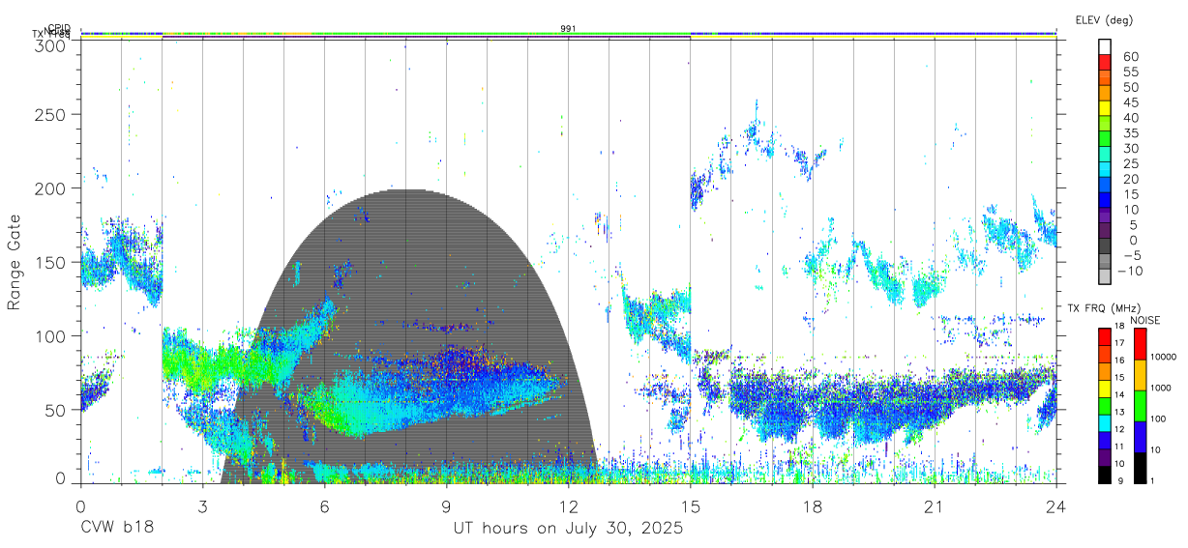Click the orange ELEV segment between 50 and 45
This screenshot has width=1188, height=548.
[x=1107, y=94]
